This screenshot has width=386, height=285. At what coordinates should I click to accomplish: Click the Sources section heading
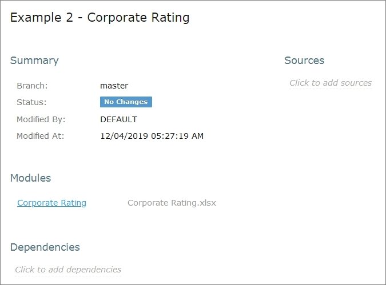point(304,61)
